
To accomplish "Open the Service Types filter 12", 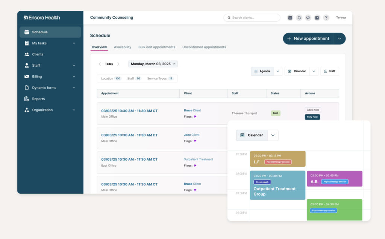I will tap(160, 79).
